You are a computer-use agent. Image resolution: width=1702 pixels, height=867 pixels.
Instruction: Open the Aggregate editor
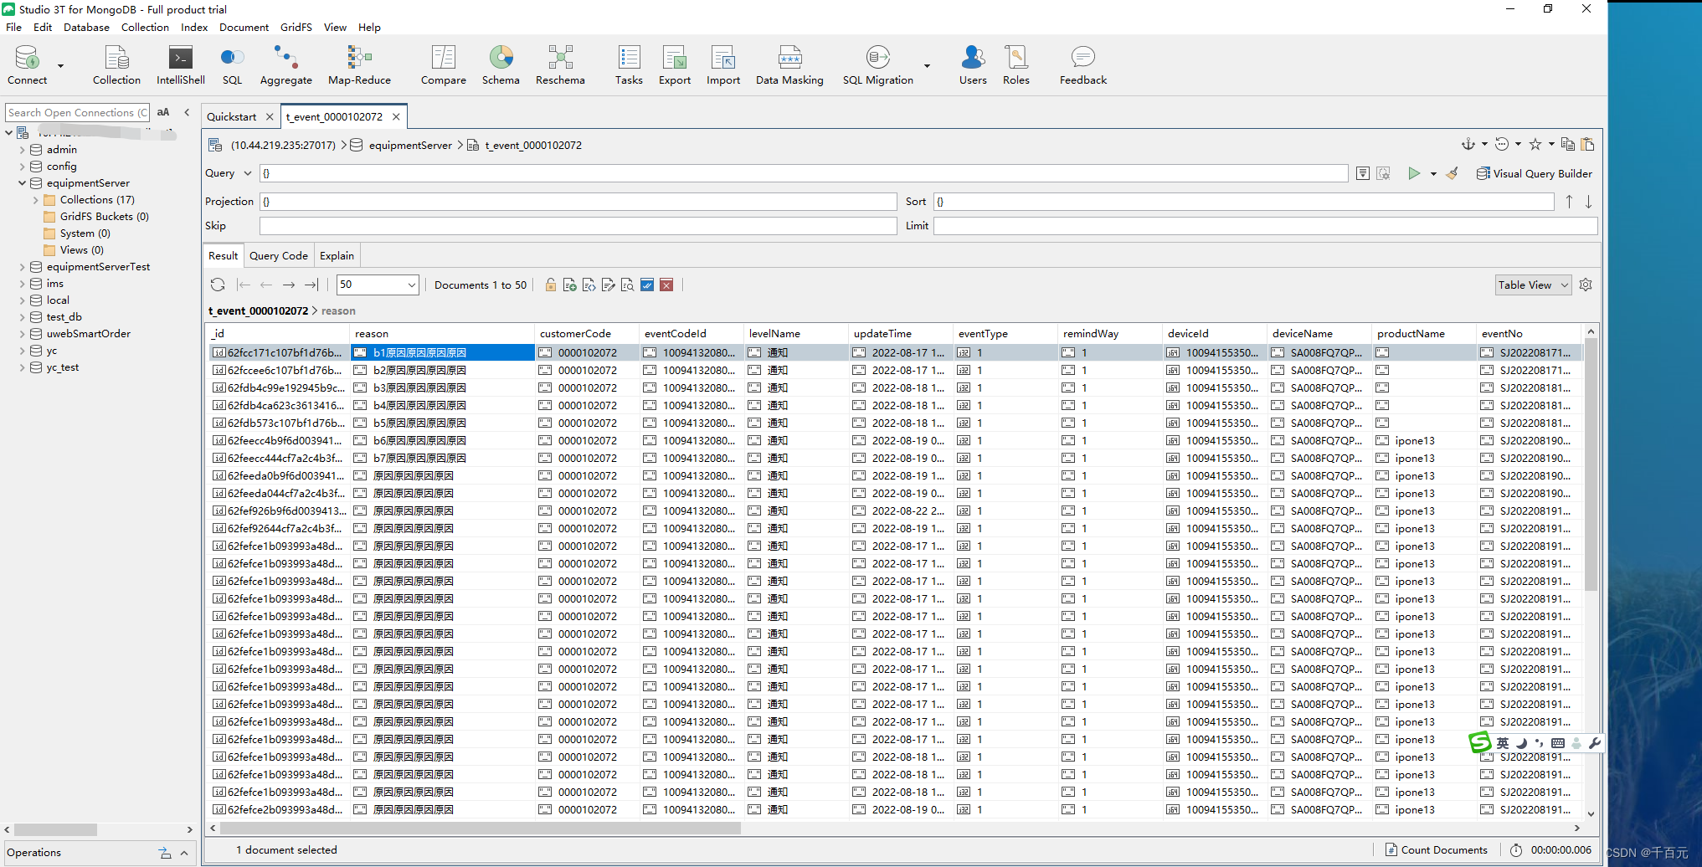(285, 65)
